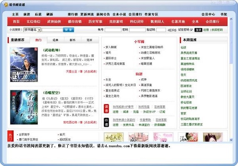Open 永生 in the middle list
238x166 pixels.
click(x=108, y=80)
